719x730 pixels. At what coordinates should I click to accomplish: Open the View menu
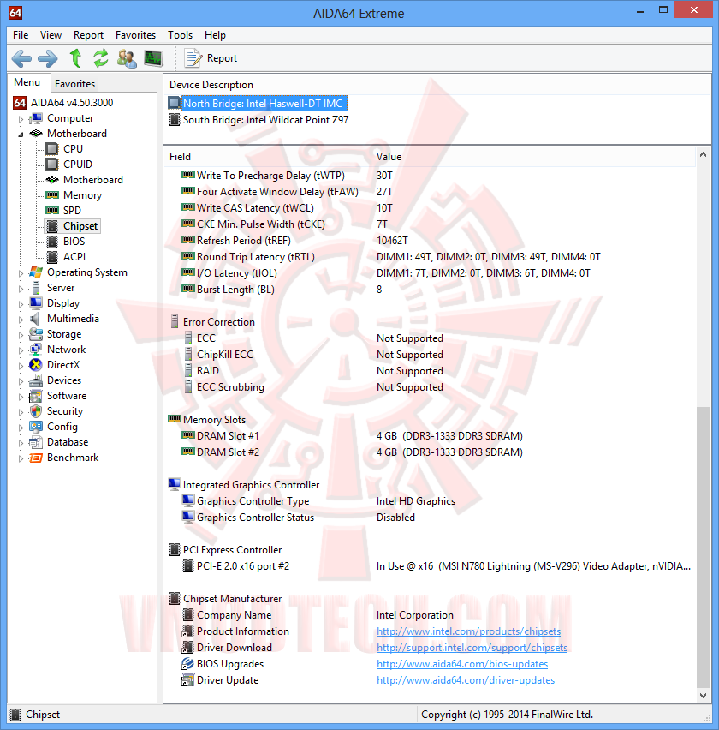click(x=51, y=35)
